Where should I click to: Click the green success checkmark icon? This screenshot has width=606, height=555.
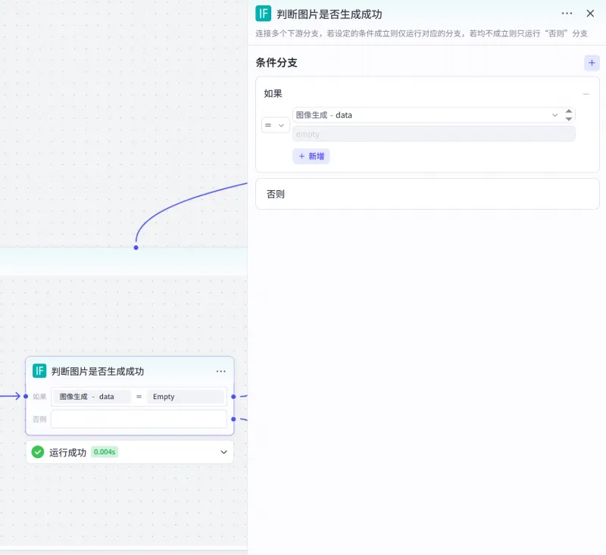pyautogui.click(x=37, y=452)
